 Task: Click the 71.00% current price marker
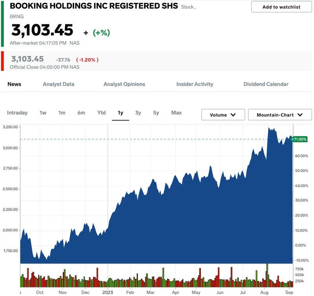point(300,139)
